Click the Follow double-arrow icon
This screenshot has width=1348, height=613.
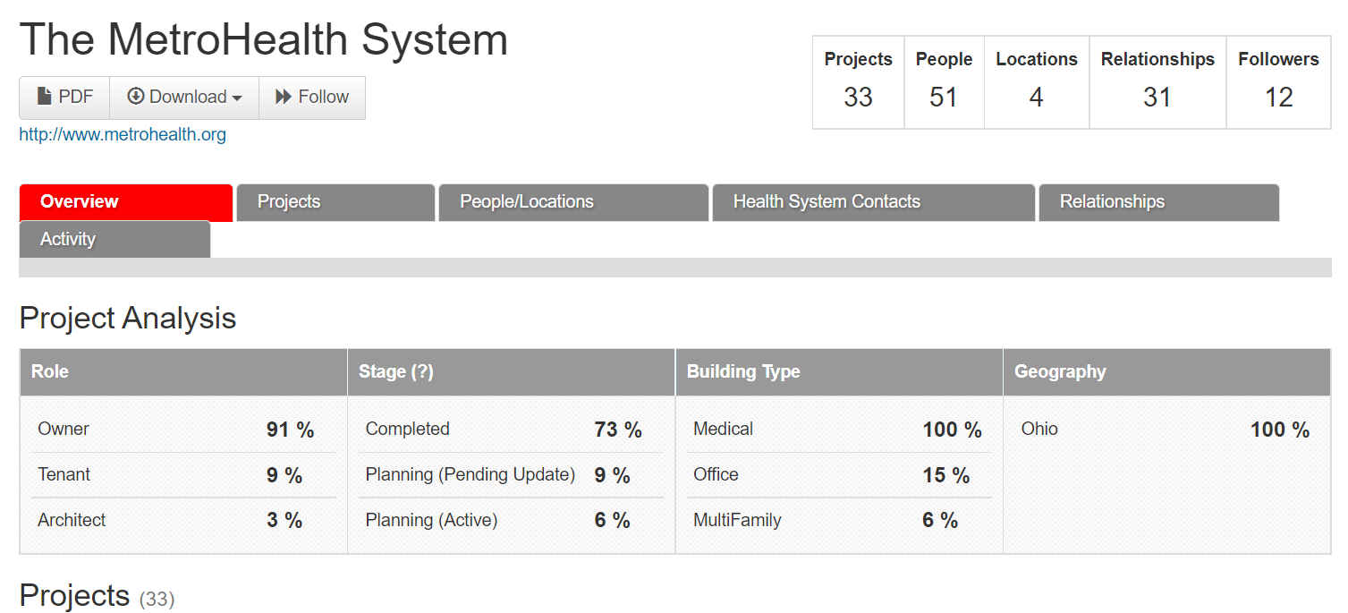[282, 96]
